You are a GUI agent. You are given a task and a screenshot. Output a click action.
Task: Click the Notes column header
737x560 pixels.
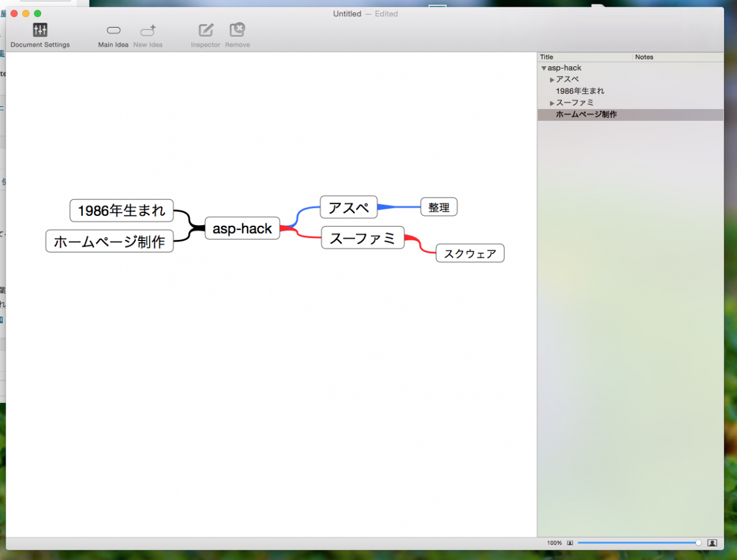(x=676, y=57)
